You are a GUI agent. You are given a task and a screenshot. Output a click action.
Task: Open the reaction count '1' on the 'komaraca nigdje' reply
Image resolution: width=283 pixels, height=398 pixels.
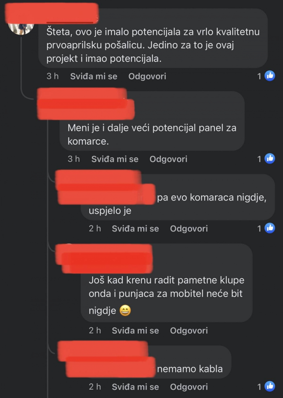tap(259, 228)
